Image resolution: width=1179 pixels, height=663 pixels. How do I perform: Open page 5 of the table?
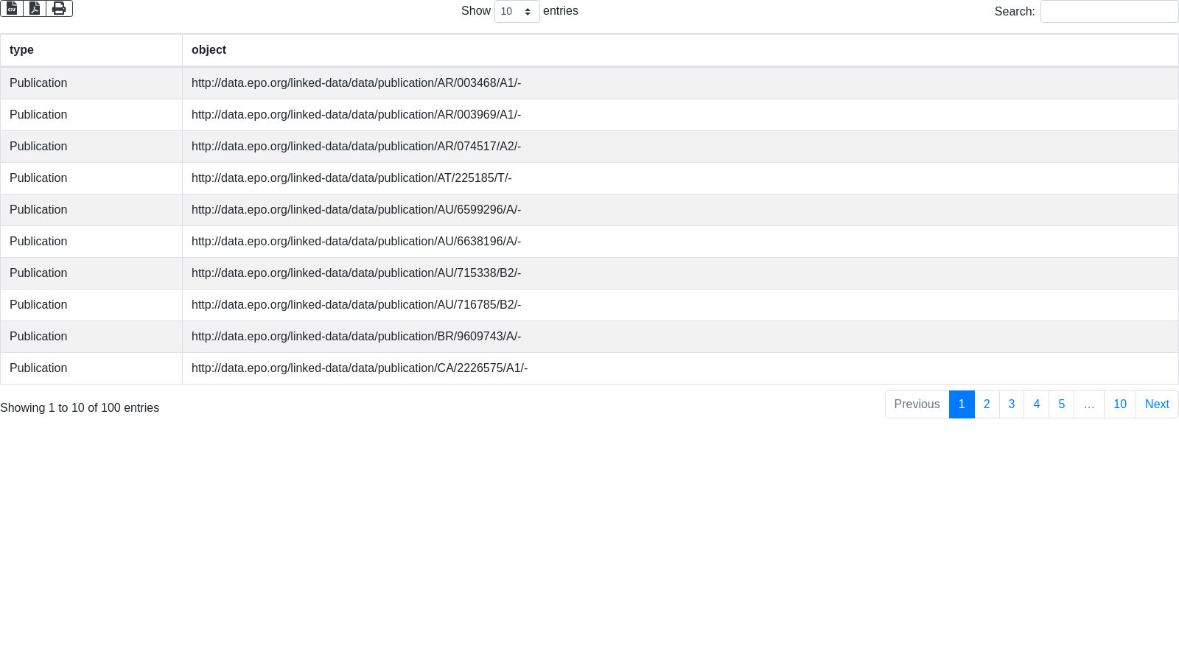point(1061,404)
